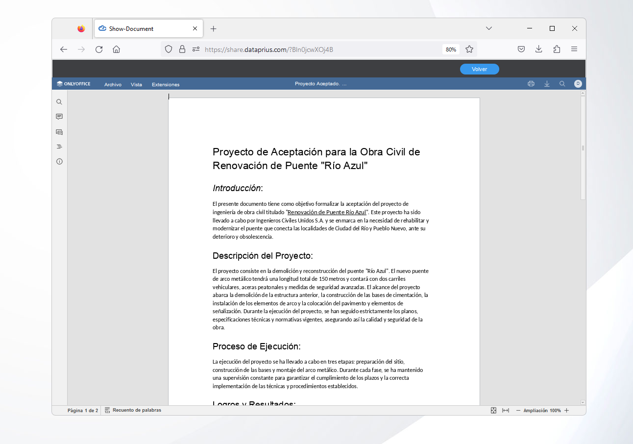Click the ONLYOFFICE logo

[x=74, y=84]
